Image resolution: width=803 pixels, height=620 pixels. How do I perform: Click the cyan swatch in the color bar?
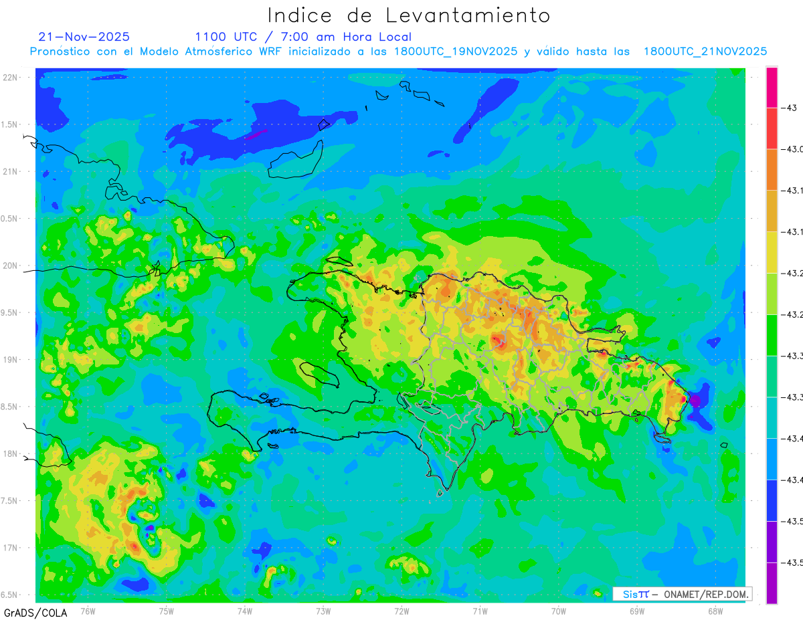tap(772, 417)
